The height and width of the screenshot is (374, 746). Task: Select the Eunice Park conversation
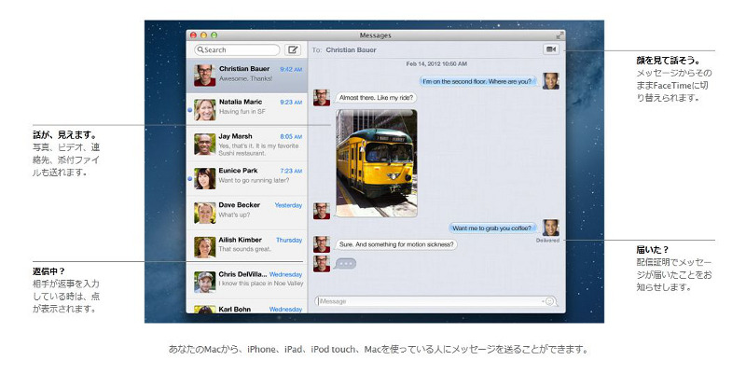[247, 178]
